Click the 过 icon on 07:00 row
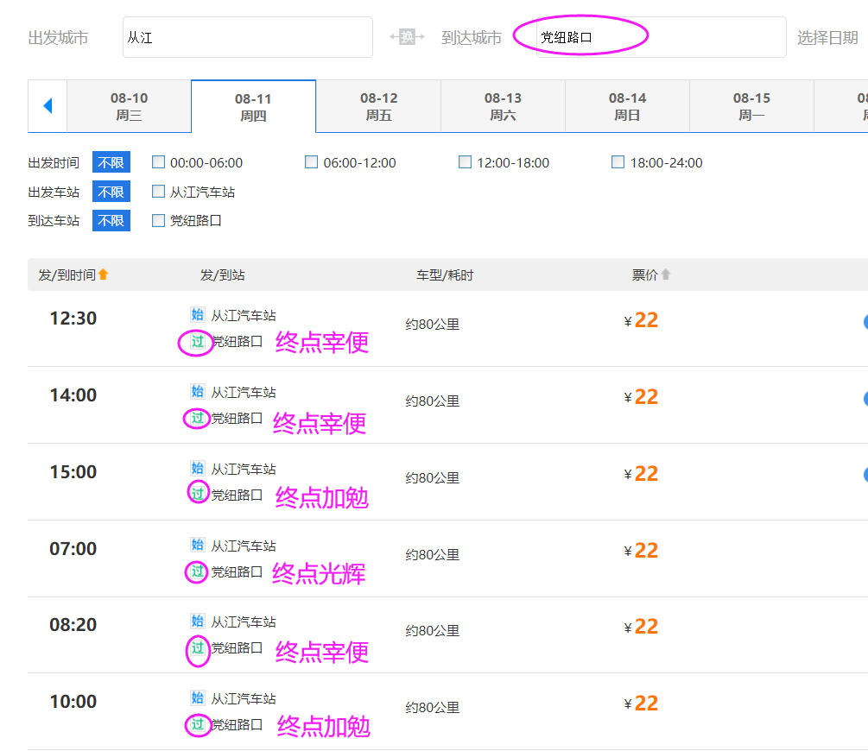The image size is (868, 751). (x=198, y=571)
